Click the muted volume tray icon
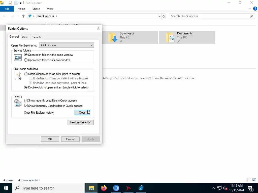258x193 pixels. tap(225, 188)
